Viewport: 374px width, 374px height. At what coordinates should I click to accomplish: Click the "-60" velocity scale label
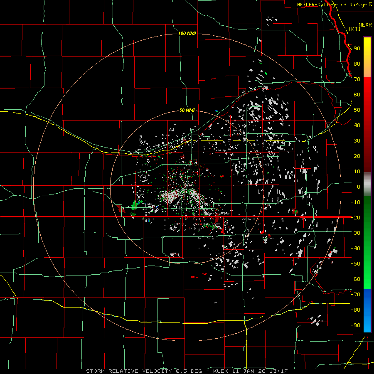point(355,279)
